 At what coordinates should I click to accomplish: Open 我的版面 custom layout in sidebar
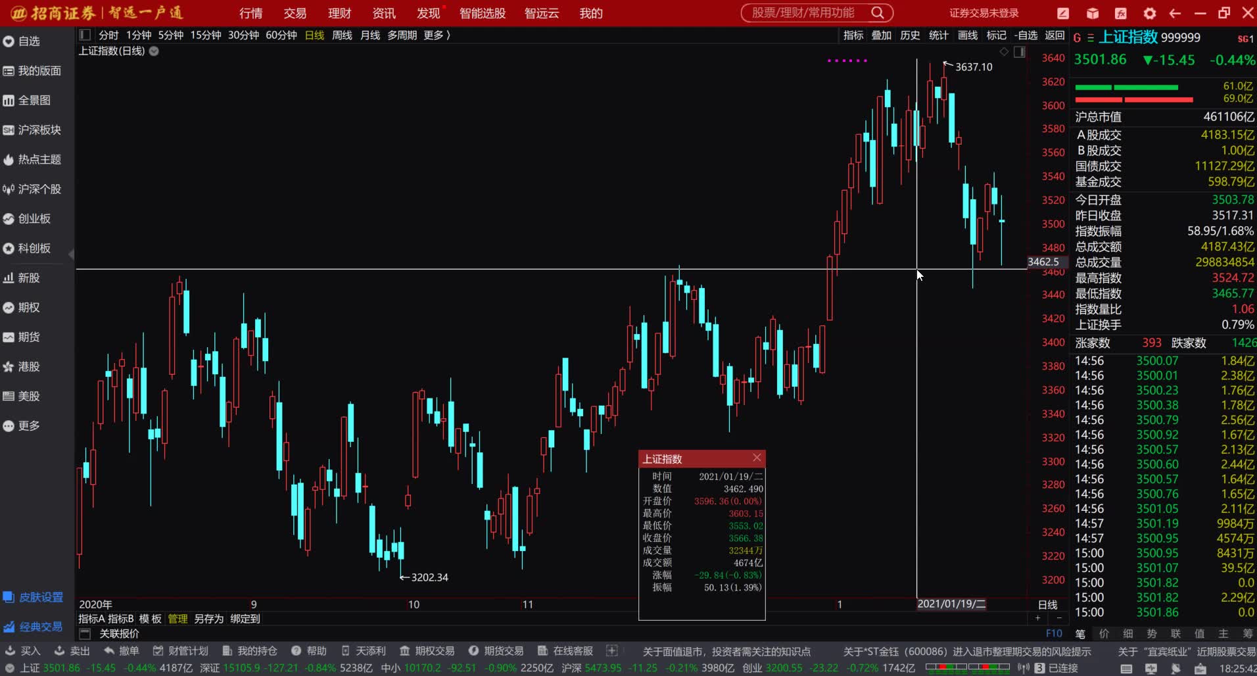(x=32, y=71)
